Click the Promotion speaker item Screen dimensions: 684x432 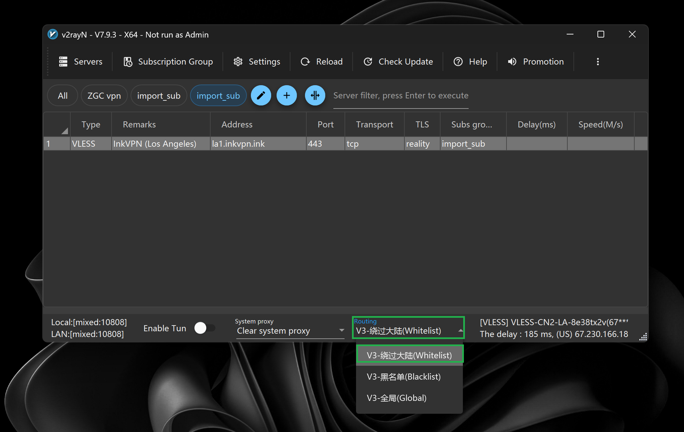click(x=536, y=62)
